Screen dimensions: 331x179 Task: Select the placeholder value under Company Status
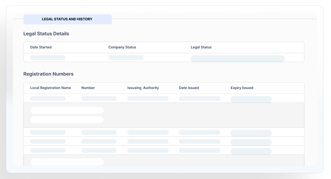pos(126,58)
